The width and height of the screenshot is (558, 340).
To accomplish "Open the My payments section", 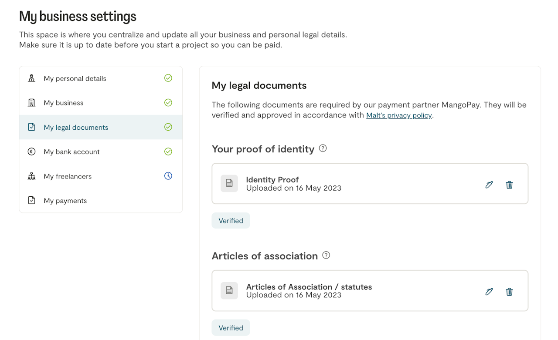I will [65, 201].
